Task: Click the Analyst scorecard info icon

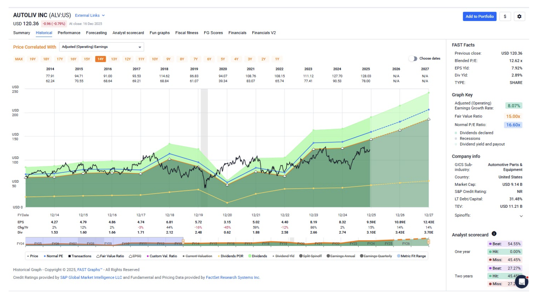Action: [x=494, y=234]
